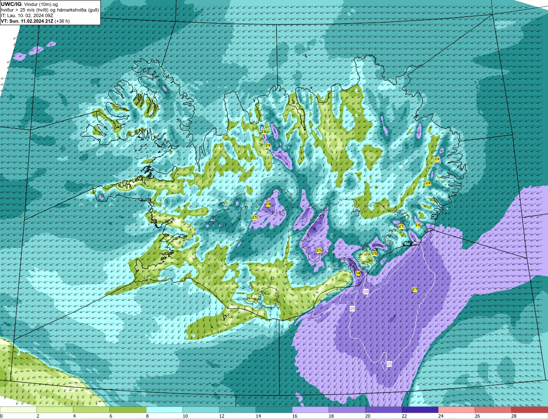Click the title line 'UWC/IG: Vindur (10m) og'
The image size is (548, 419).
coord(29,4)
